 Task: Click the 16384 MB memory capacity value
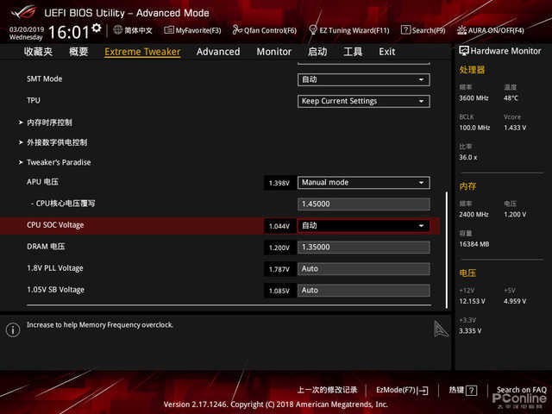(x=474, y=244)
